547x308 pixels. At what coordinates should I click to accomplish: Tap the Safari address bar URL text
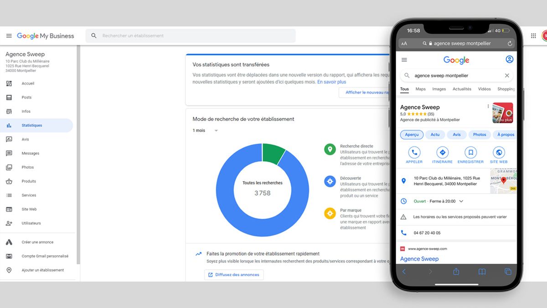tap(462, 44)
